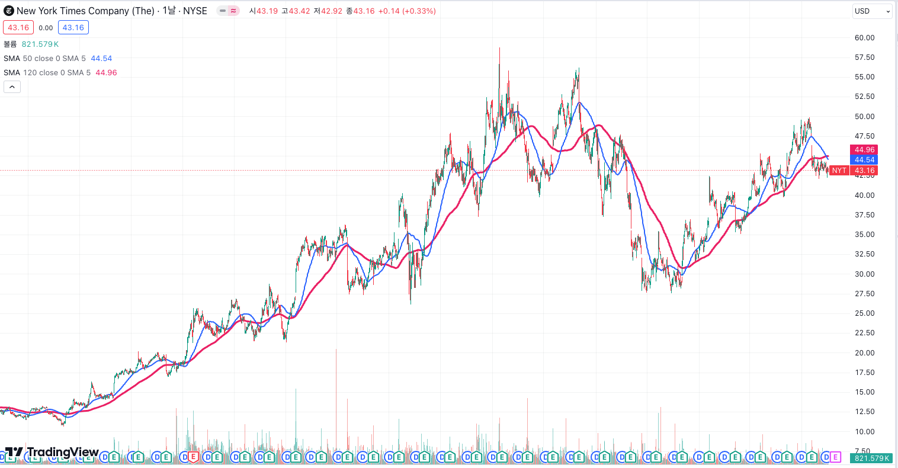Click the grey dash market status pill icon
The width and height of the screenshot is (898, 468).
coord(223,11)
